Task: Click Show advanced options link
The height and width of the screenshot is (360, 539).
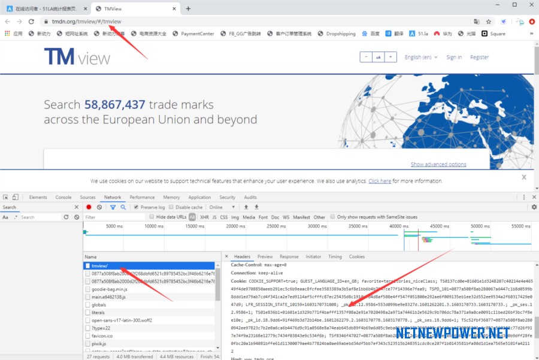Action: click(x=438, y=164)
